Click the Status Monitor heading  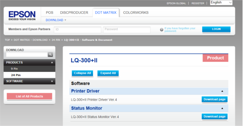(87, 108)
